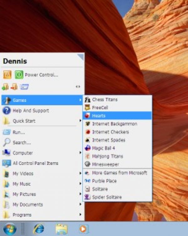The height and width of the screenshot is (236, 188).
Task: Open Windows Explorer folder on taskbar
Action: [61, 229]
